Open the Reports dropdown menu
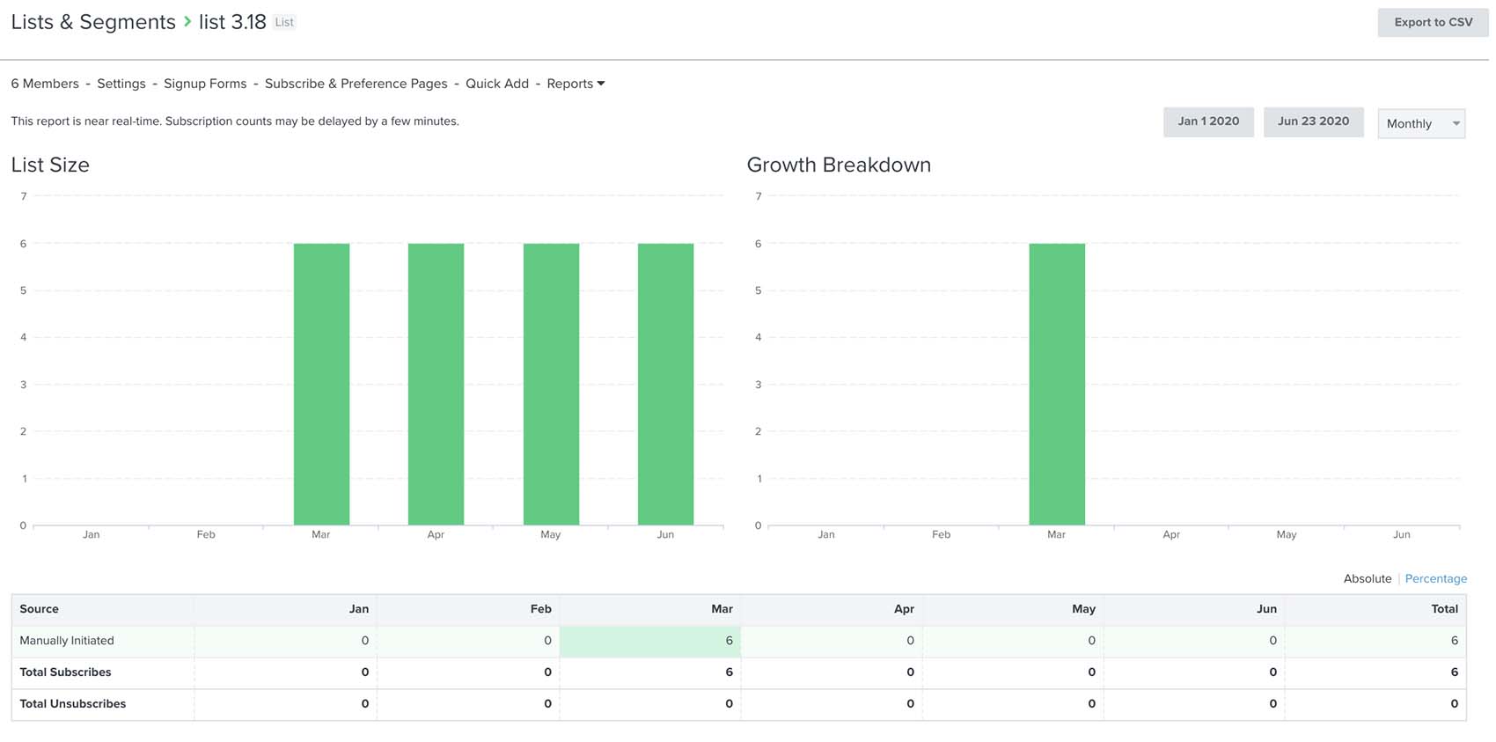Screen dimensions: 1496x742 click(x=576, y=84)
